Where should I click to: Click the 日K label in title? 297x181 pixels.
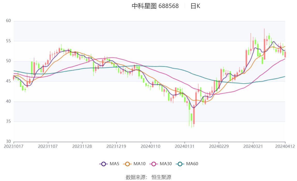tap(195, 6)
